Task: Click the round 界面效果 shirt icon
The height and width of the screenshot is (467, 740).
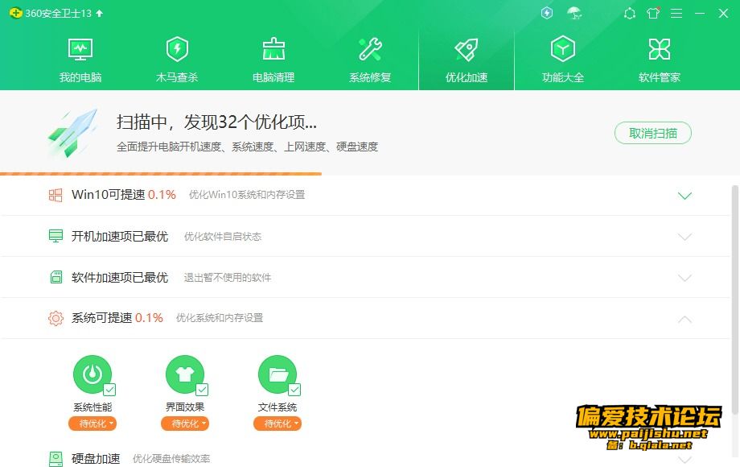Action: click(x=185, y=374)
